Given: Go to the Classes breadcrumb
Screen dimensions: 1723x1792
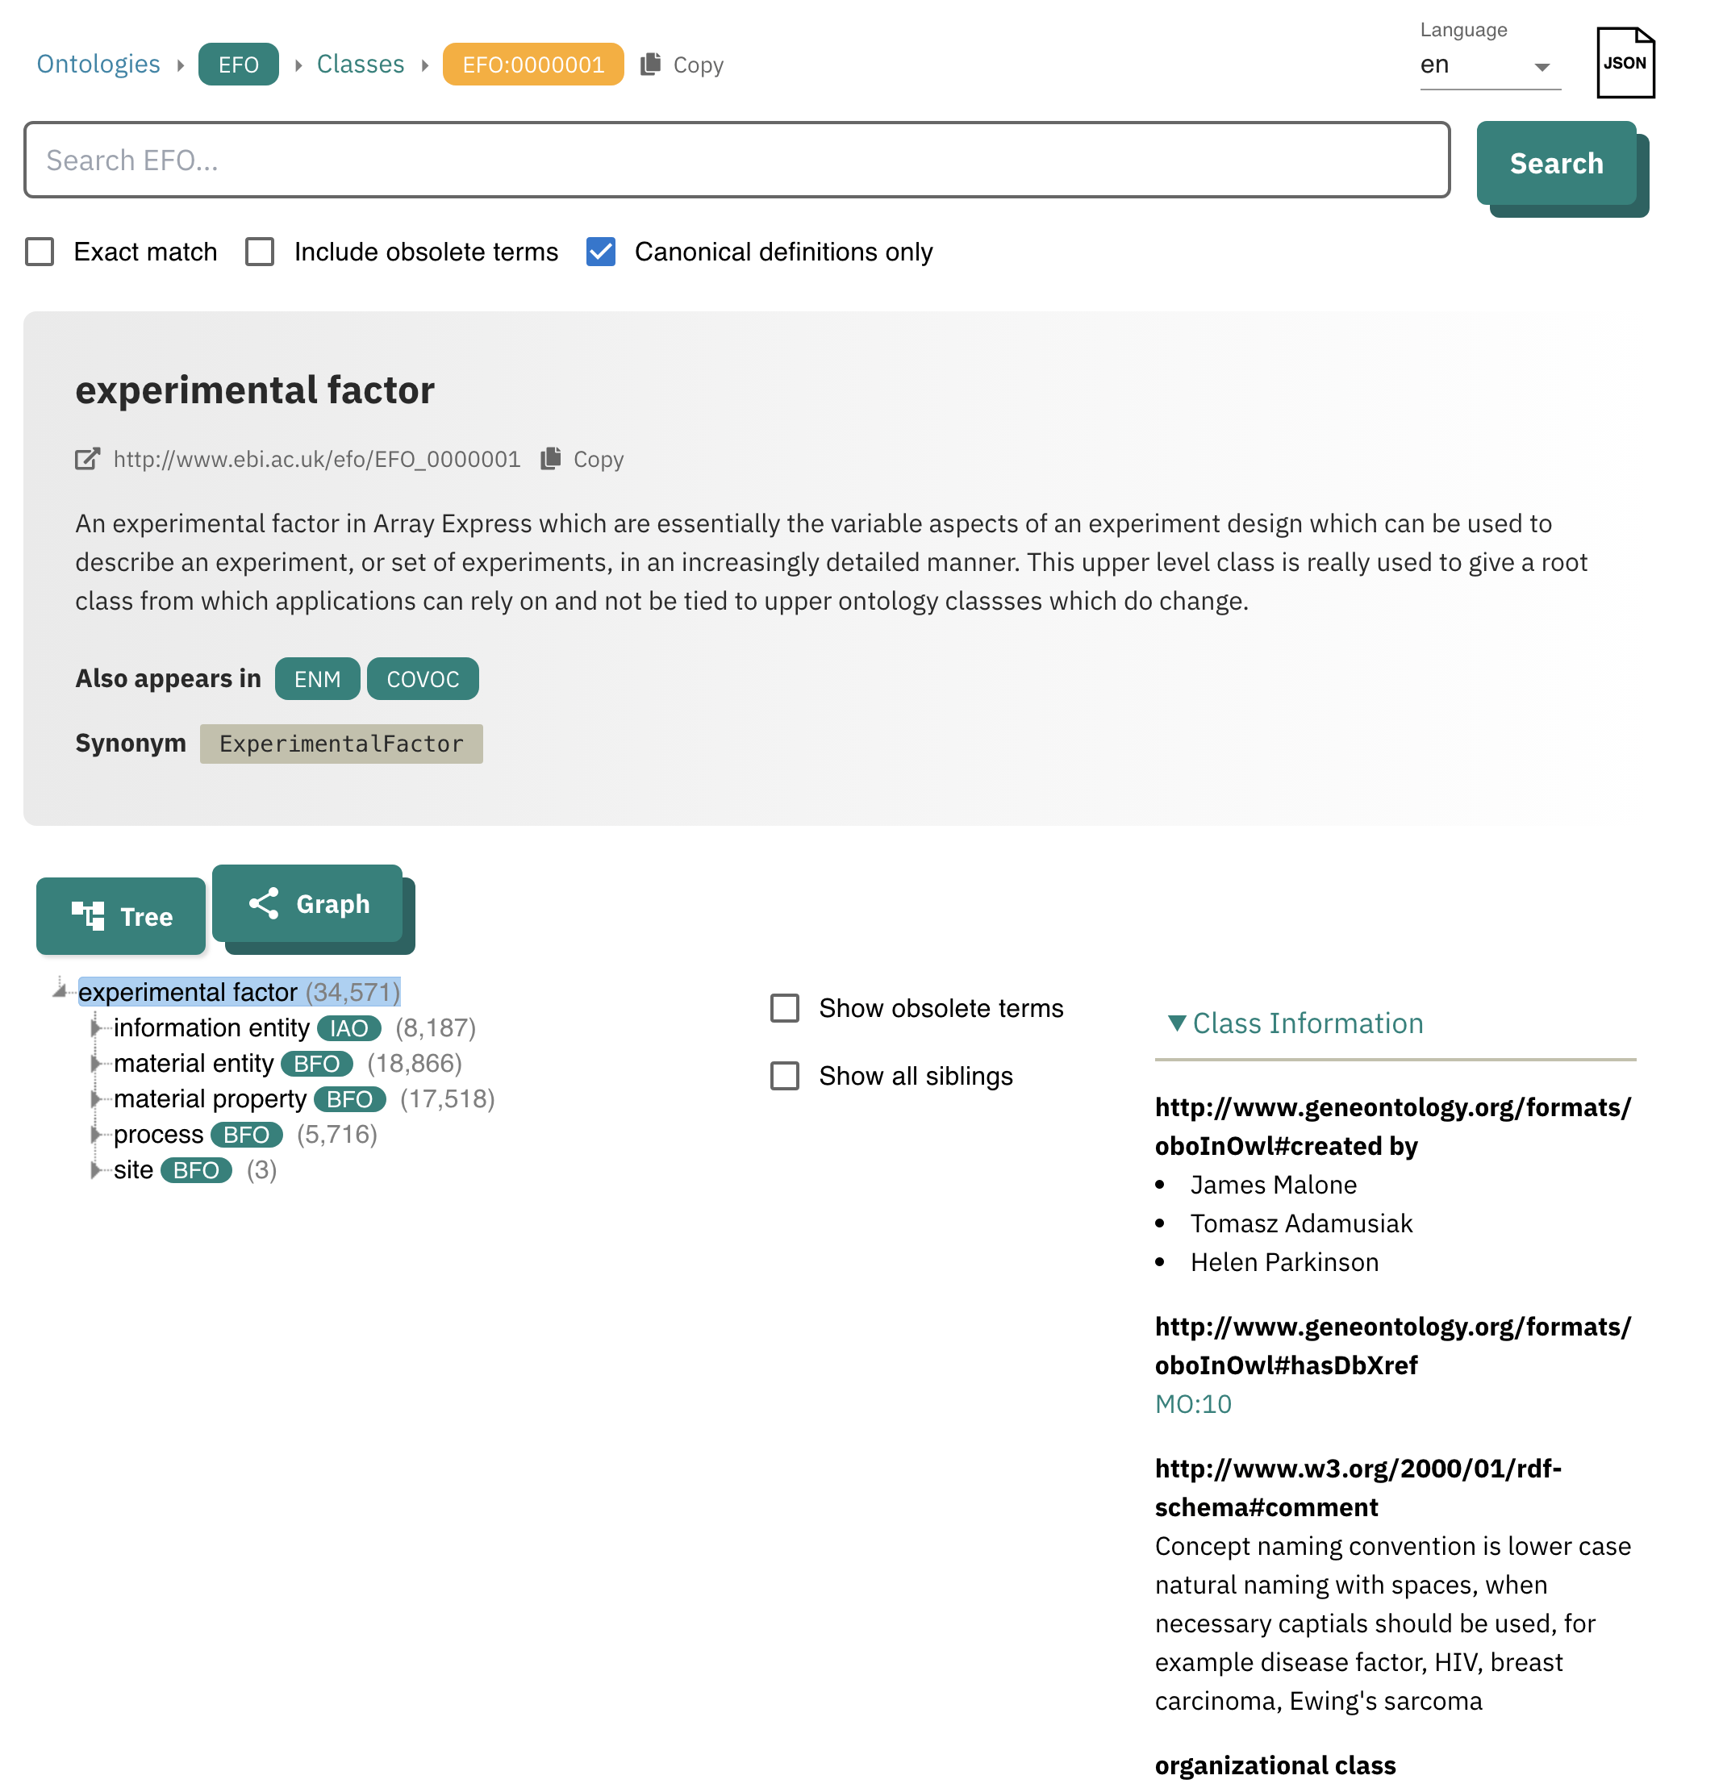Looking at the screenshot, I should pos(361,64).
